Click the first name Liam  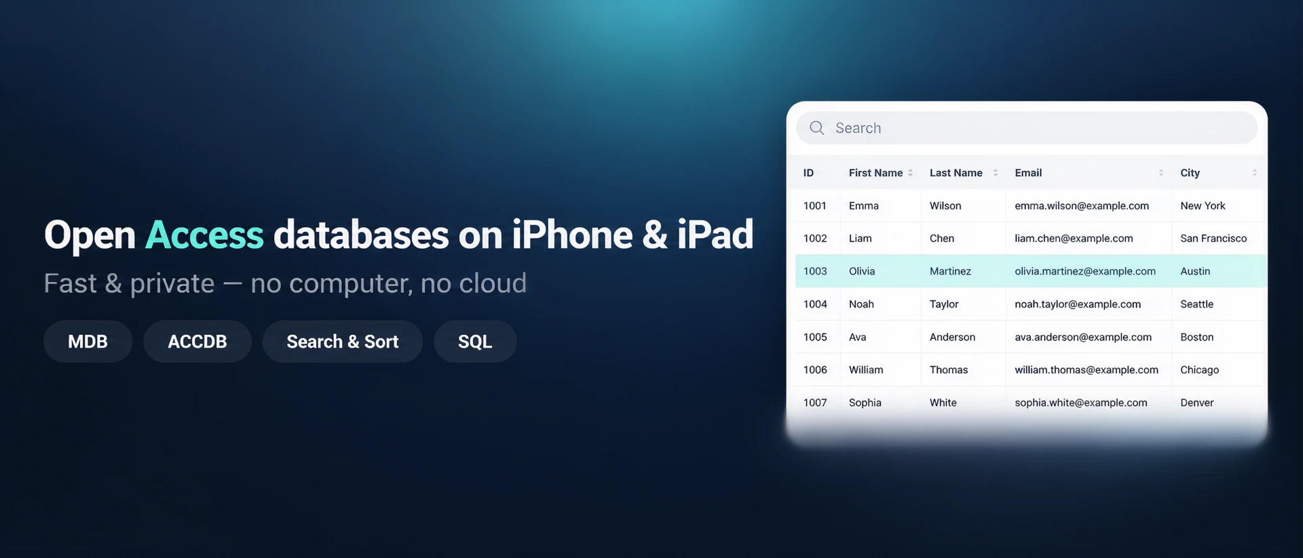click(861, 239)
